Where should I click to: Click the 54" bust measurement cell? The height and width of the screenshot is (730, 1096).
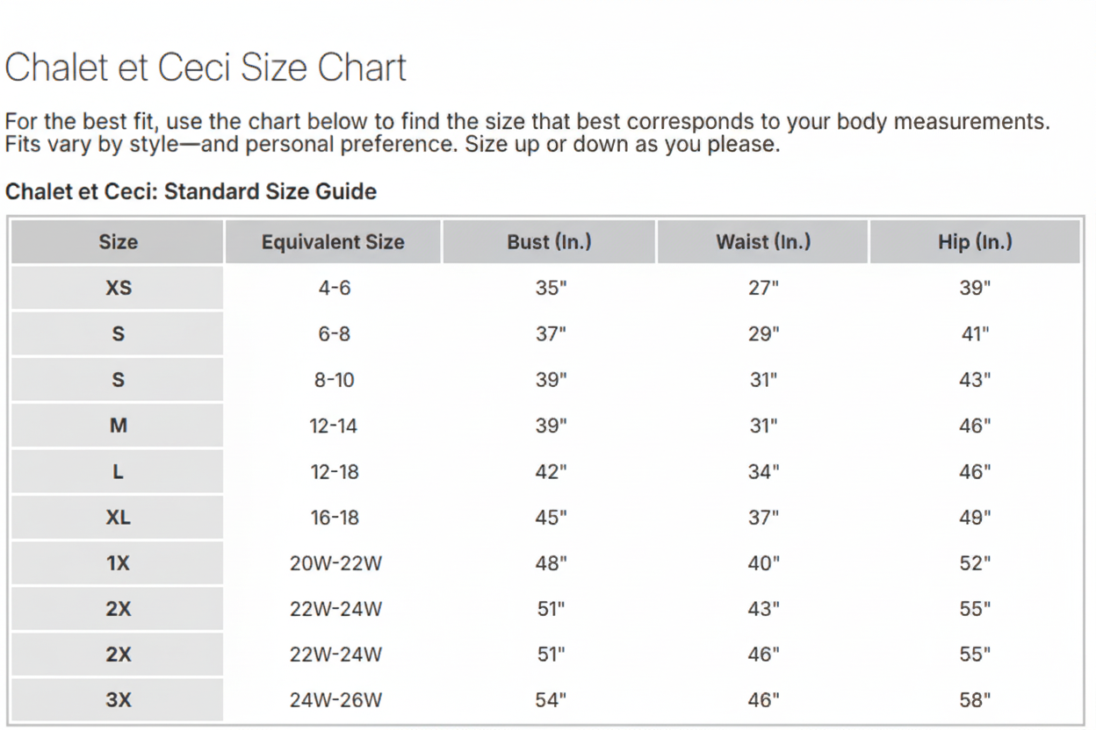tap(551, 700)
